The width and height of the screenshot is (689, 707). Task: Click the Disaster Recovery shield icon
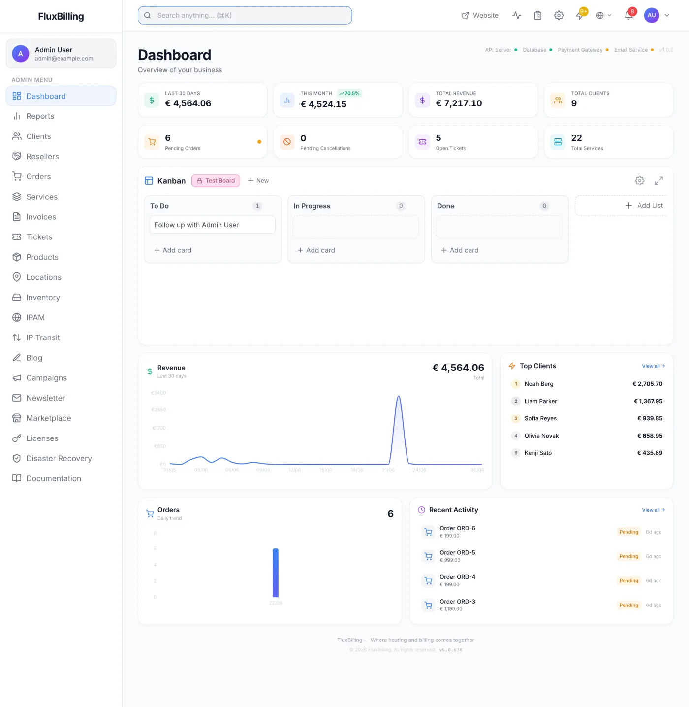(17, 458)
